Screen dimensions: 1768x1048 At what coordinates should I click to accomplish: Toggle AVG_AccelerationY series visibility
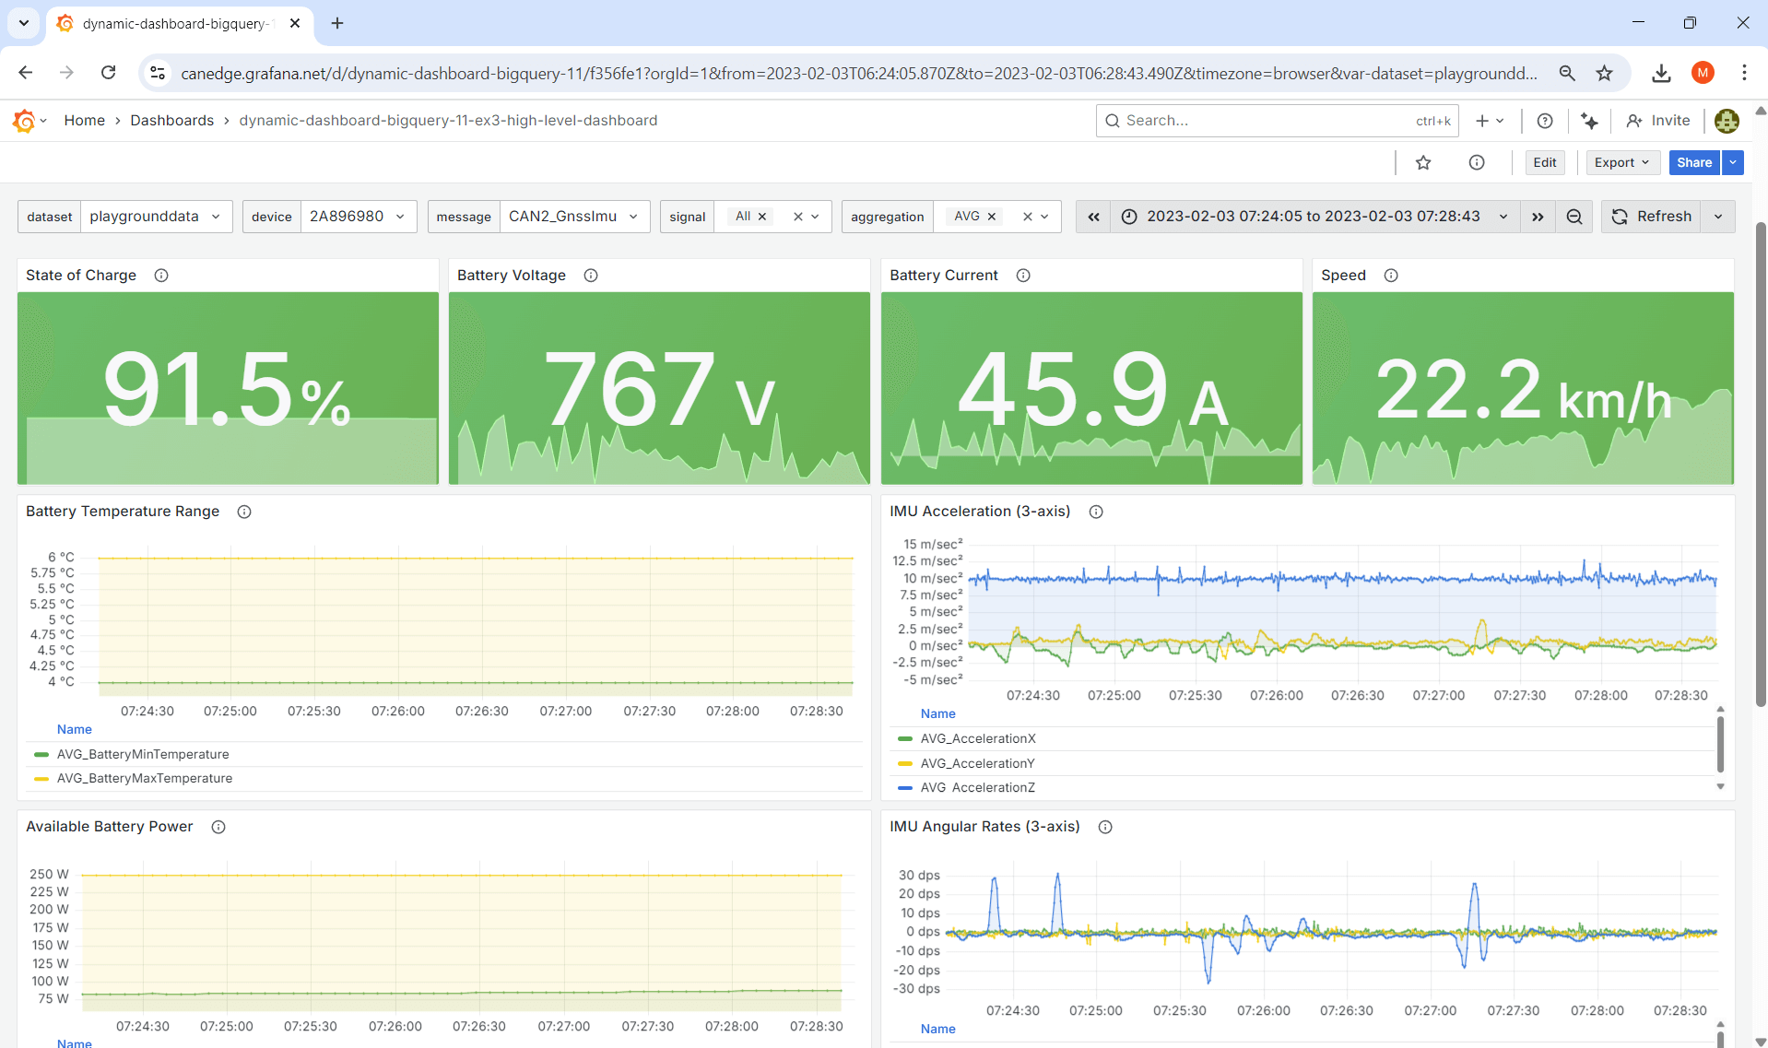pos(977,763)
